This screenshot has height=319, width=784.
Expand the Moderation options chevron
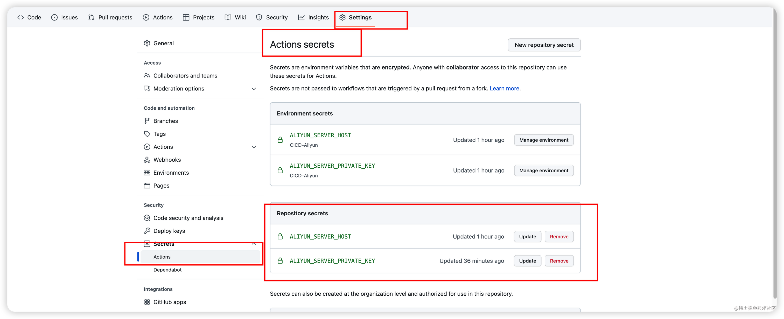[x=254, y=89]
